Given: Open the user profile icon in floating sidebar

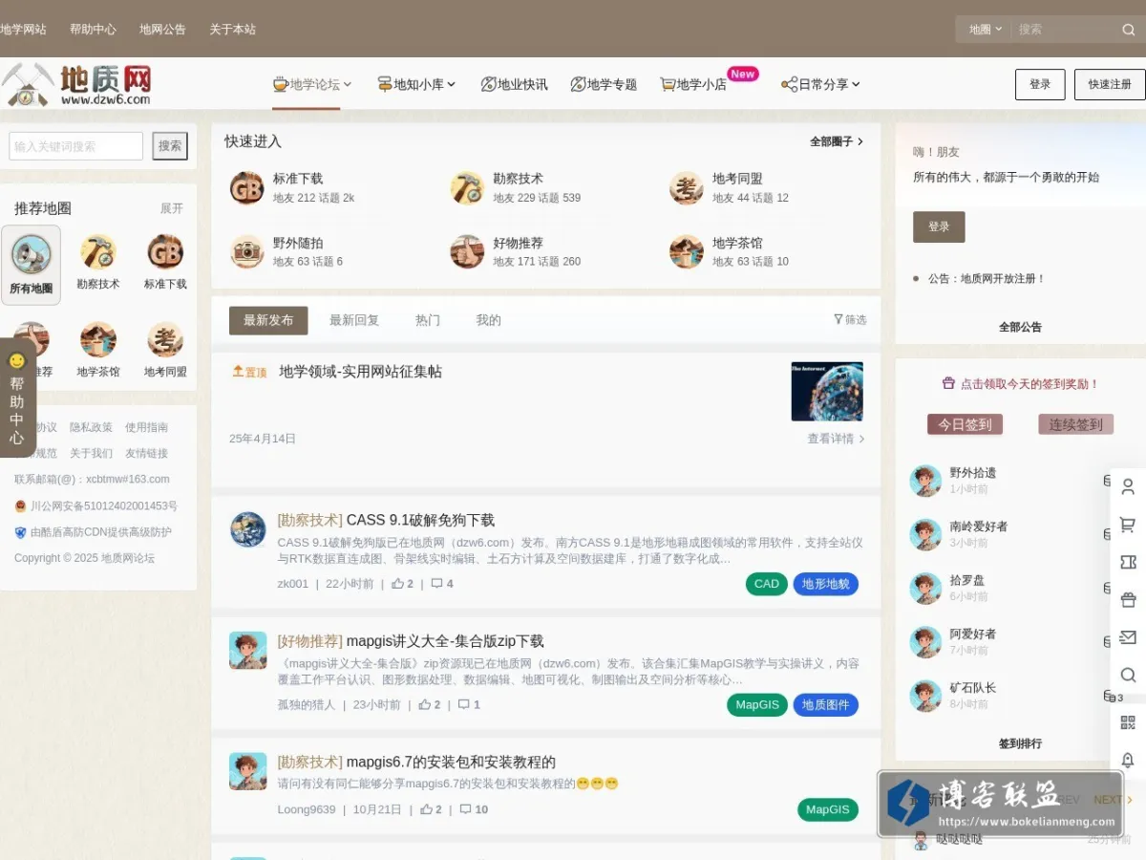Looking at the screenshot, I should click(1128, 487).
